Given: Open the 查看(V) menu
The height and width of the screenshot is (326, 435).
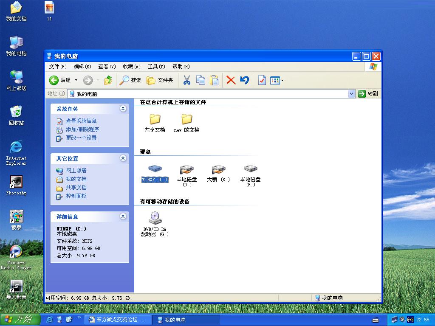Looking at the screenshot, I should [107, 67].
